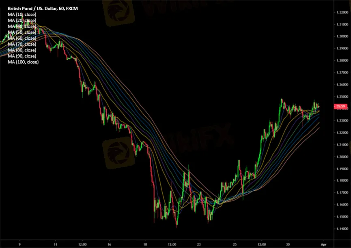The image size is (351, 248).
Task: Click the red current price countdown label
Action: pyautogui.click(x=340, y=107)
